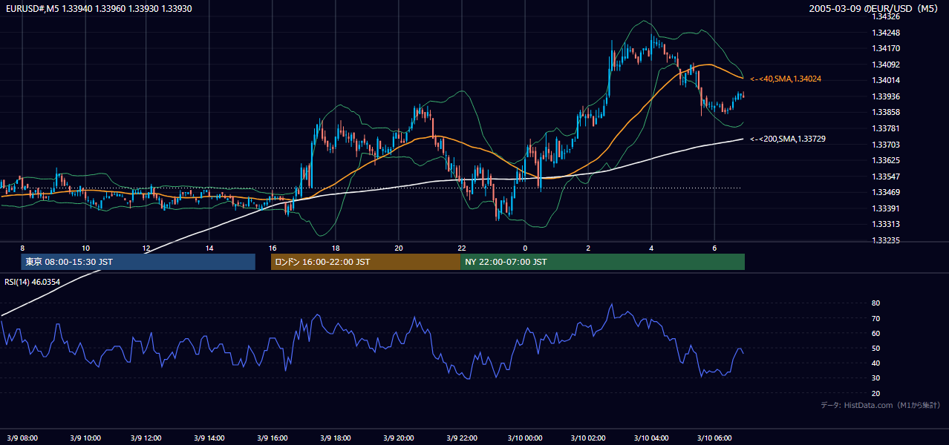This screenshot has height=445, width=949.
Task: Click hour tick 12 under the price chart
Action: (147, 248)
